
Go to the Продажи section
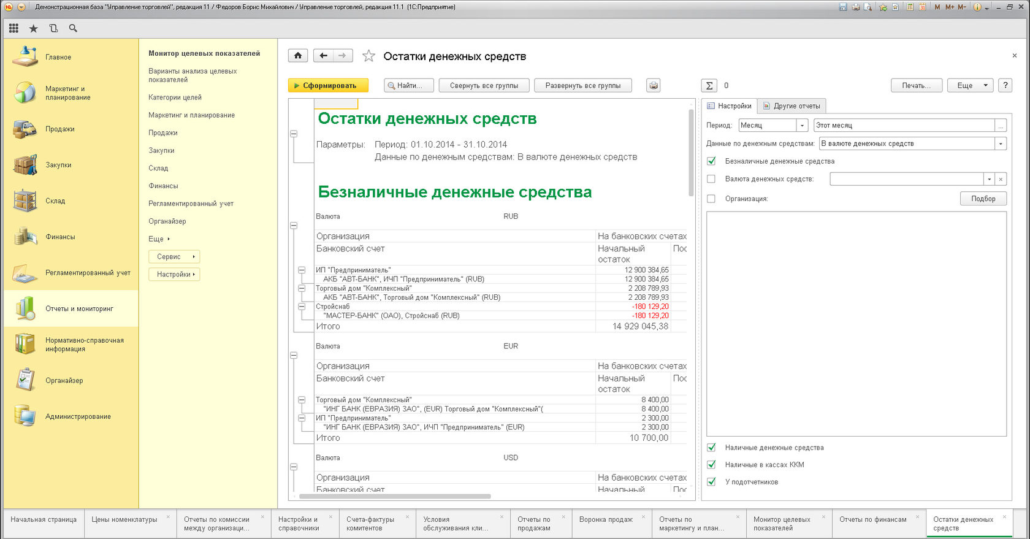pyautogui.click(x=59, y=129)
